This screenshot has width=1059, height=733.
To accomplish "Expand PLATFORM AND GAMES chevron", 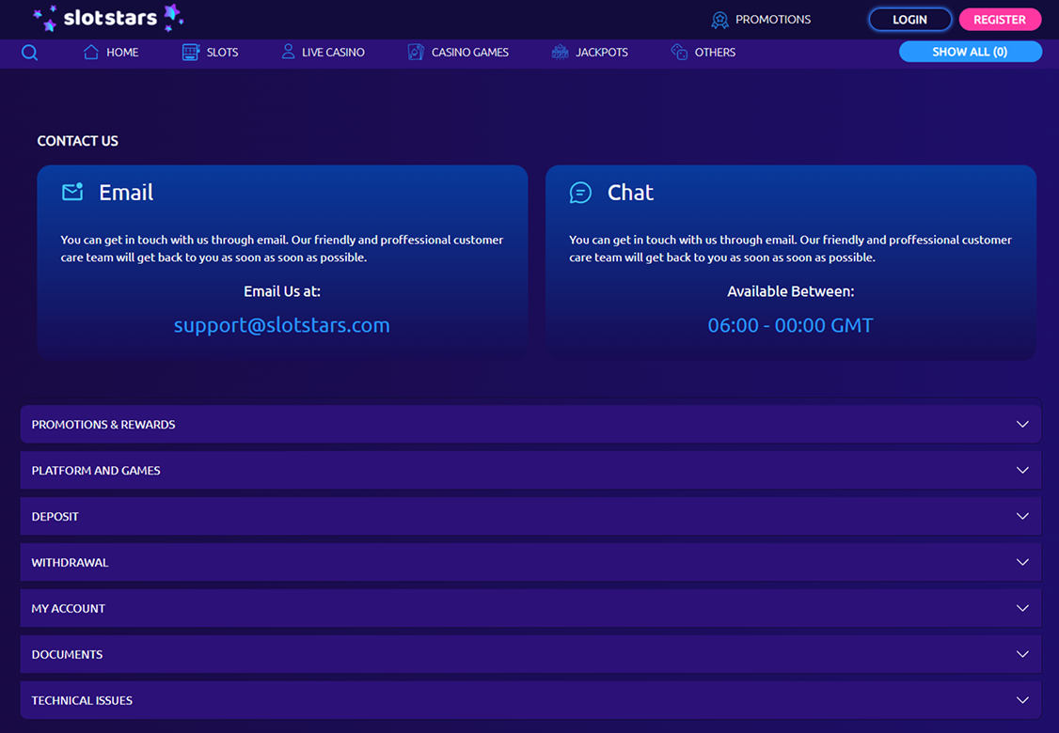I will (1022, 471).
